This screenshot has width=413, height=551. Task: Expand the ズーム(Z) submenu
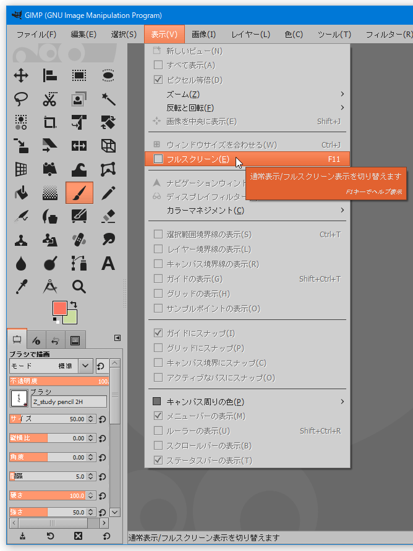pyautogui.click(x=247, y=94)
